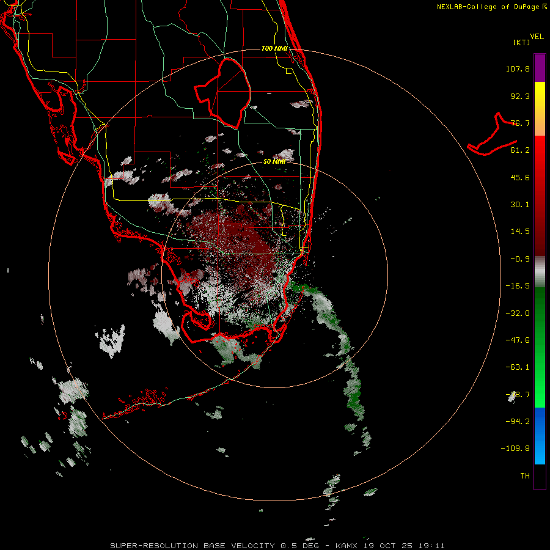Click the 92.3 velocity scale label
This screenshot has width=550, height=550.
click(520, 96)
